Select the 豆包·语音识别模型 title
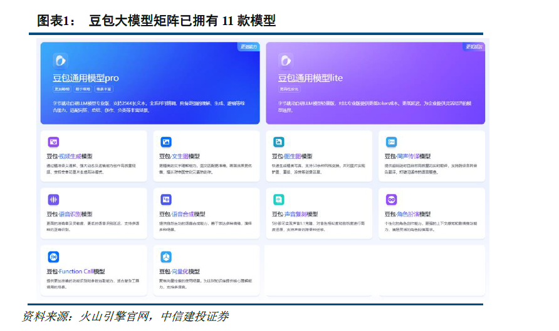 70,214
